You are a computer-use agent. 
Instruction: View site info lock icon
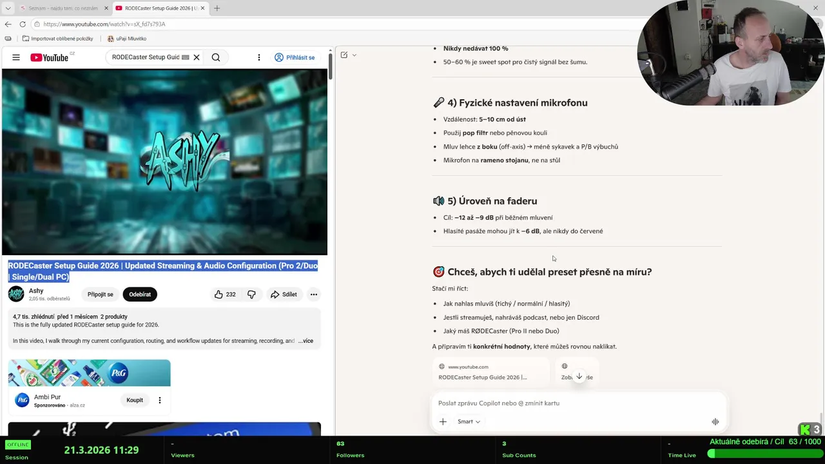pos(38,24)
